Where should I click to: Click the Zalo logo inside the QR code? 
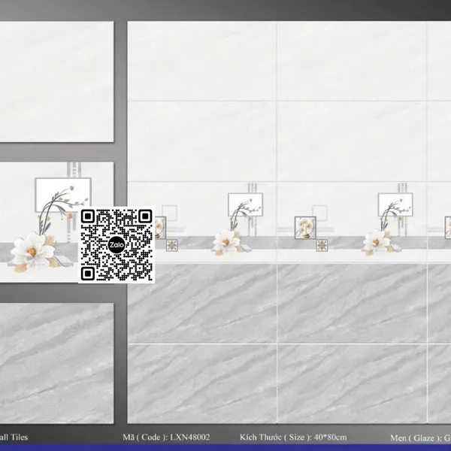point(117,245)
